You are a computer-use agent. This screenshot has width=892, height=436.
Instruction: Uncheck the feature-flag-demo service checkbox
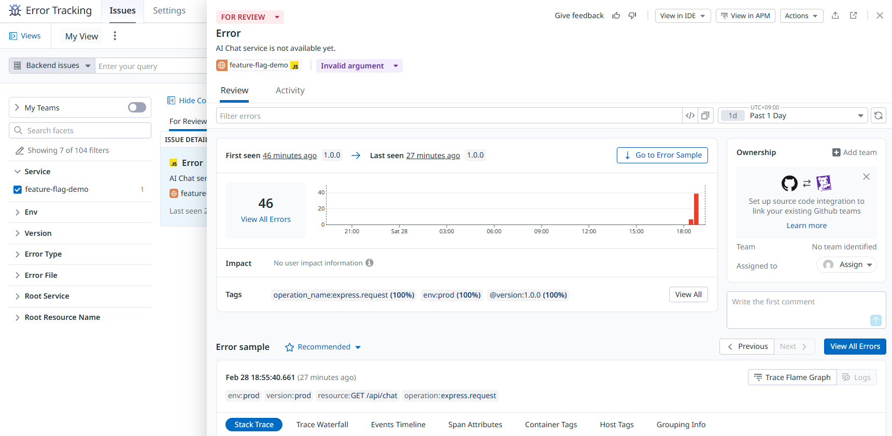18,190
